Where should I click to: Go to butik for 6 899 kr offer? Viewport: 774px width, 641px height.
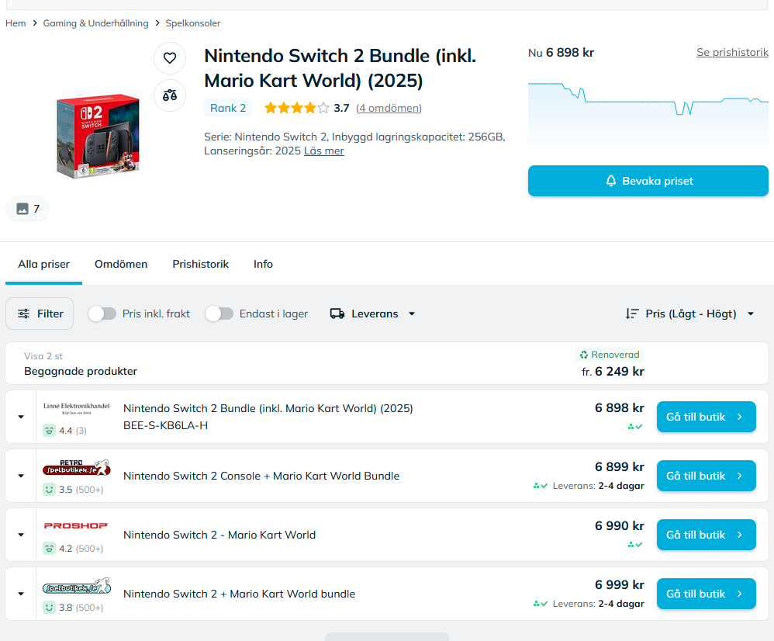tap(707, 476)
